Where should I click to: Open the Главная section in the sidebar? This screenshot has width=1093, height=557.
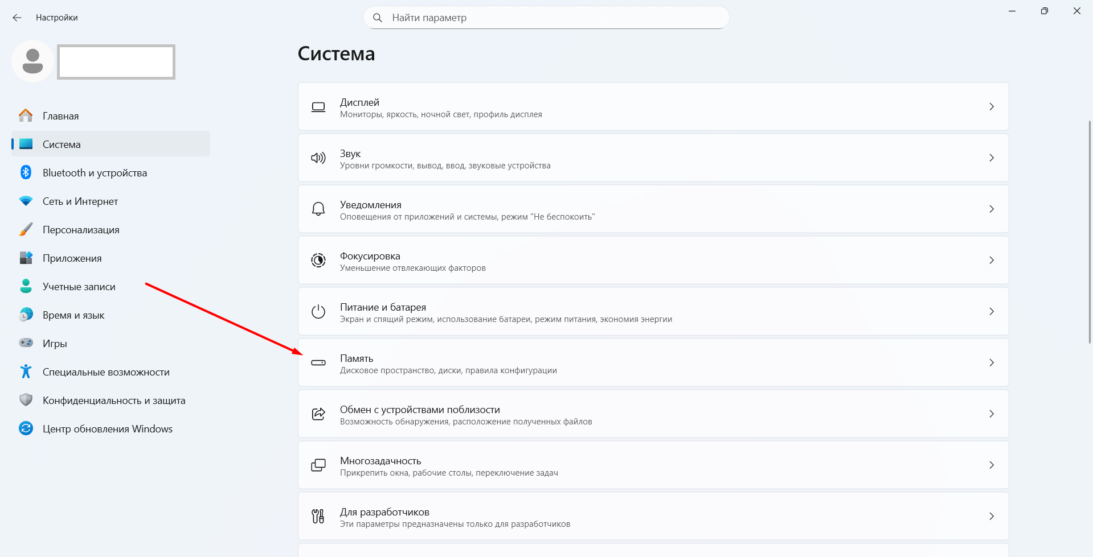pyautogui.click(x=61, y=116)
